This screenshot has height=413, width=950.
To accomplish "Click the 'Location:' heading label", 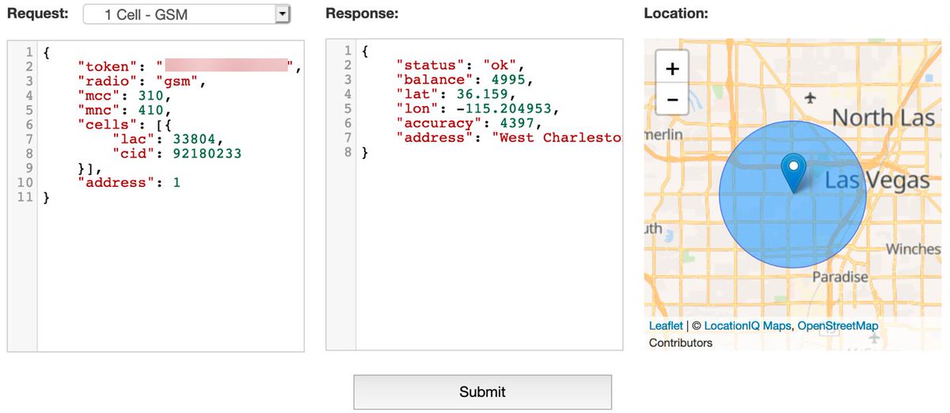I will 676,13.
